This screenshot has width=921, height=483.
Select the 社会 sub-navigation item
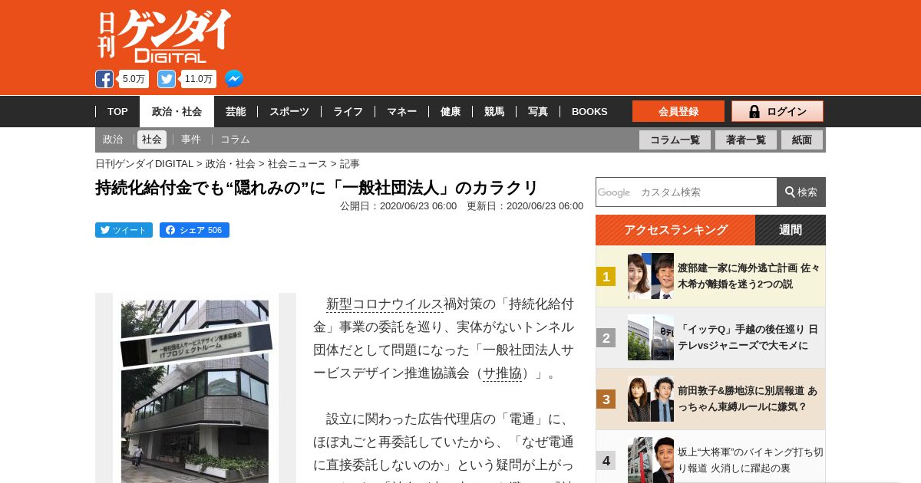[152, 140]
